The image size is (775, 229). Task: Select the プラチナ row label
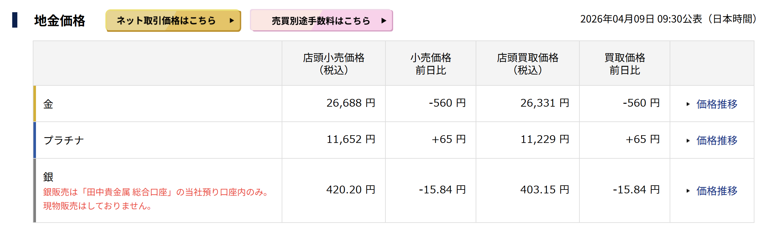point(64,140)
